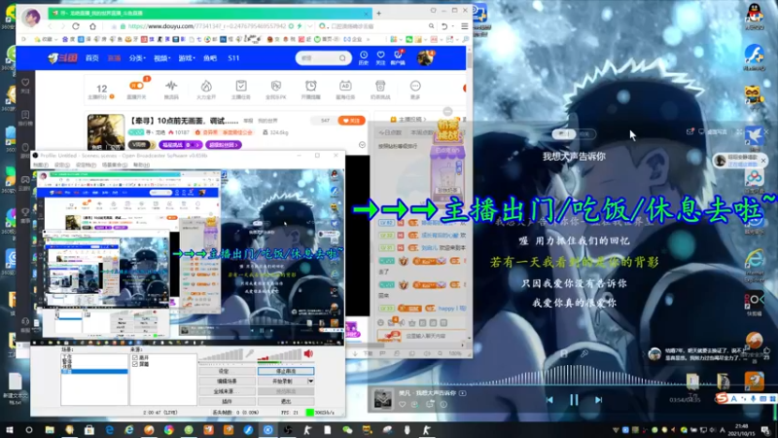The height and width of the screenshot is (438, 778).
Task: Click the chat message input box
Action: (426, 336)
